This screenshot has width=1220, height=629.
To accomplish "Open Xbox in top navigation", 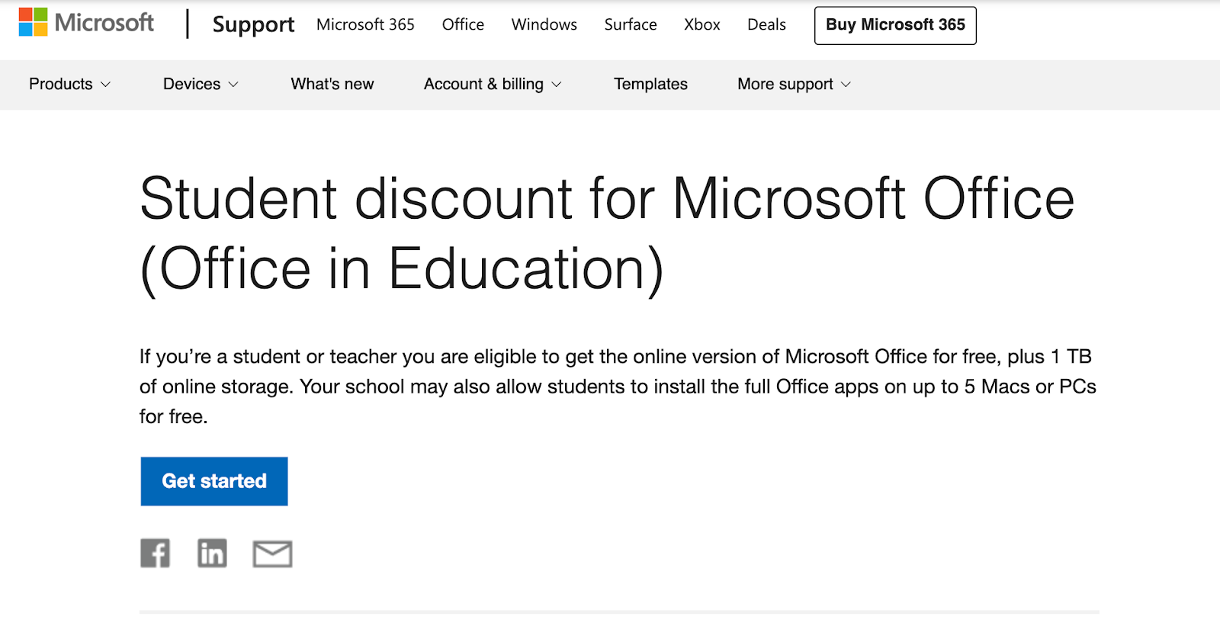I will [x=702, y=24].
